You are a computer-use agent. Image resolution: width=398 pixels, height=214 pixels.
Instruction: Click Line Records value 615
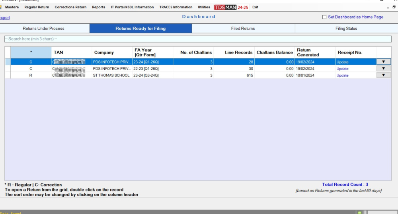(250, 75)
